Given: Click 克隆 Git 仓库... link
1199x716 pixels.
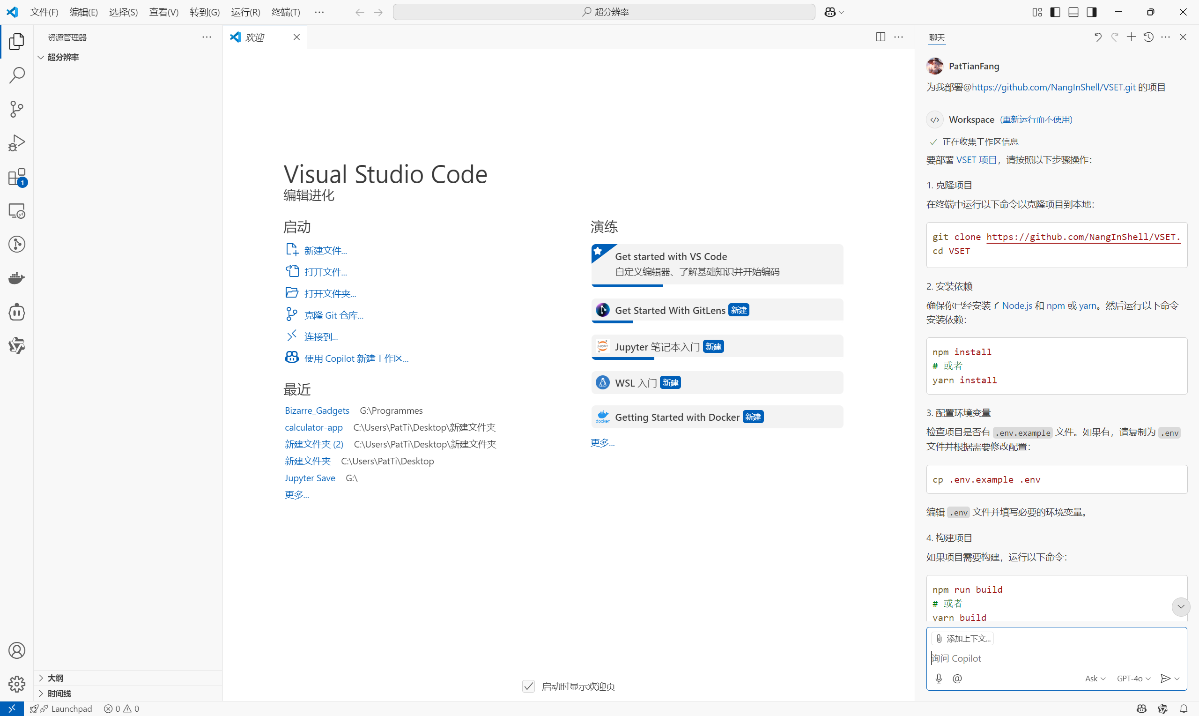Looking at the screenshot, I should pyautogui.click(x=334, y=315).
